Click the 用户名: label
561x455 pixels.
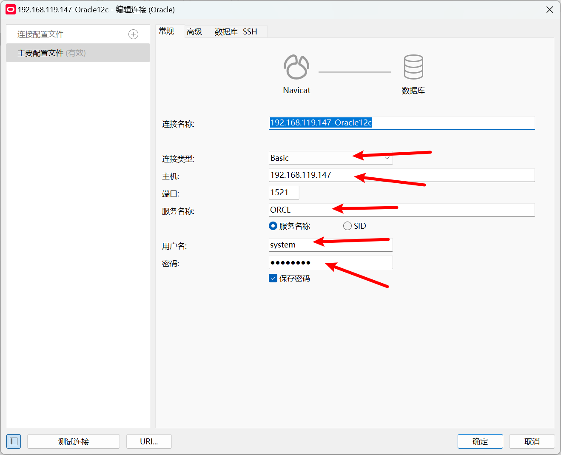coord(174,246)
